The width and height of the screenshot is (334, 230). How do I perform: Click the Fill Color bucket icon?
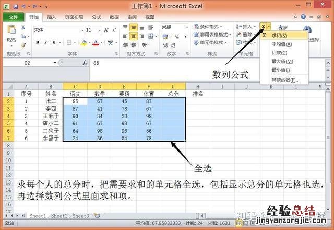pos(84,43)
